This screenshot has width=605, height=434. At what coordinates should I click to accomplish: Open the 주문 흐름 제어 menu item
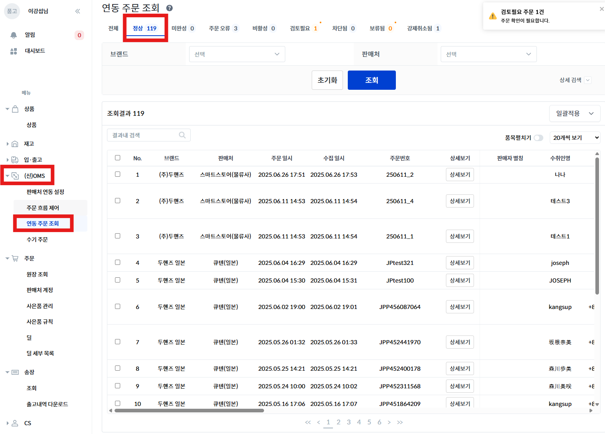pos(43,208)
